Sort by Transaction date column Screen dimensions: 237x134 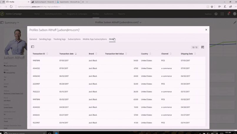click(x=76, y=54)
